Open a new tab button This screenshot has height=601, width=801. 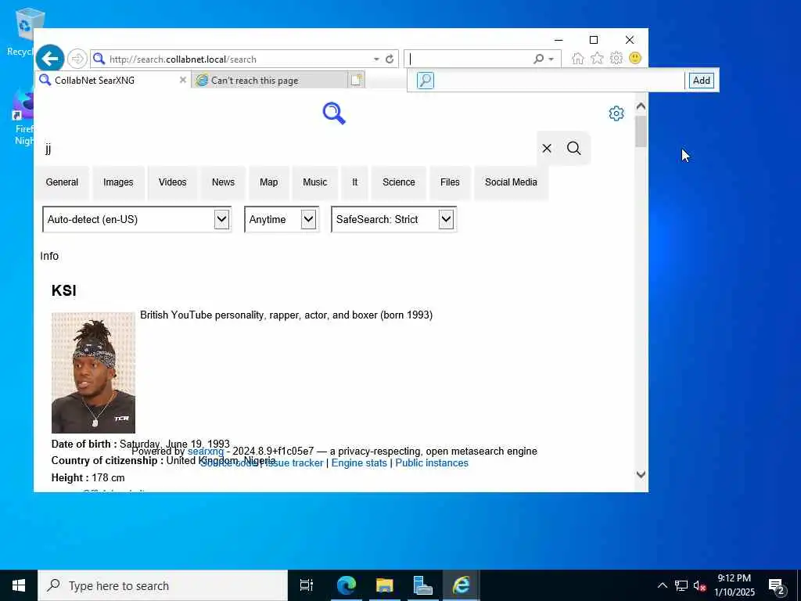[x=356, y=80]
